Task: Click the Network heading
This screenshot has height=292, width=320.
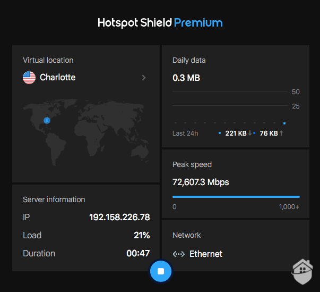Action: 186,235
